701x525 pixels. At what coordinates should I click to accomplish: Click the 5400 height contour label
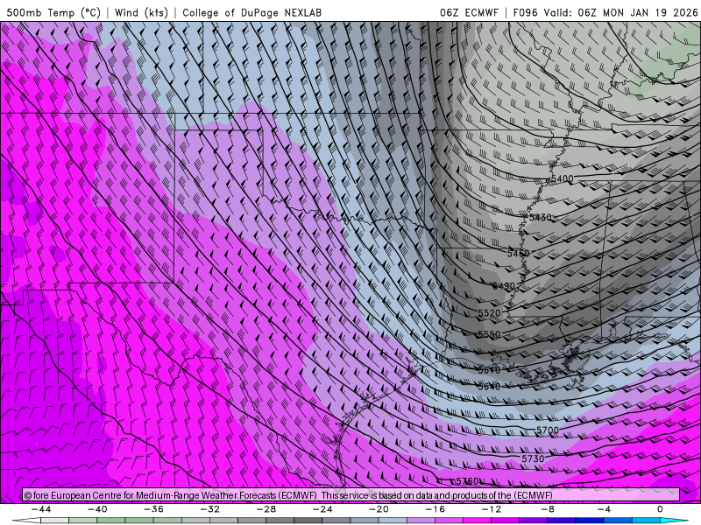(x=562, y=178)
